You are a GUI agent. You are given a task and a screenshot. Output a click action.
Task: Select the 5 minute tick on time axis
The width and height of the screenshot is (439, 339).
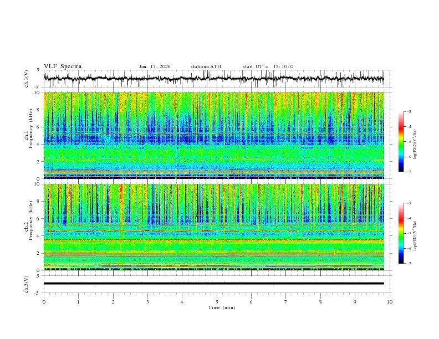click(x=217, y=301)
